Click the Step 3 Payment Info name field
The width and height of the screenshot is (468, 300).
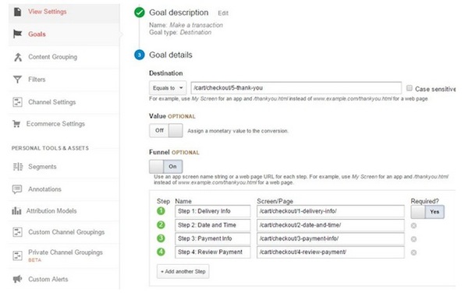pos(213,238)
